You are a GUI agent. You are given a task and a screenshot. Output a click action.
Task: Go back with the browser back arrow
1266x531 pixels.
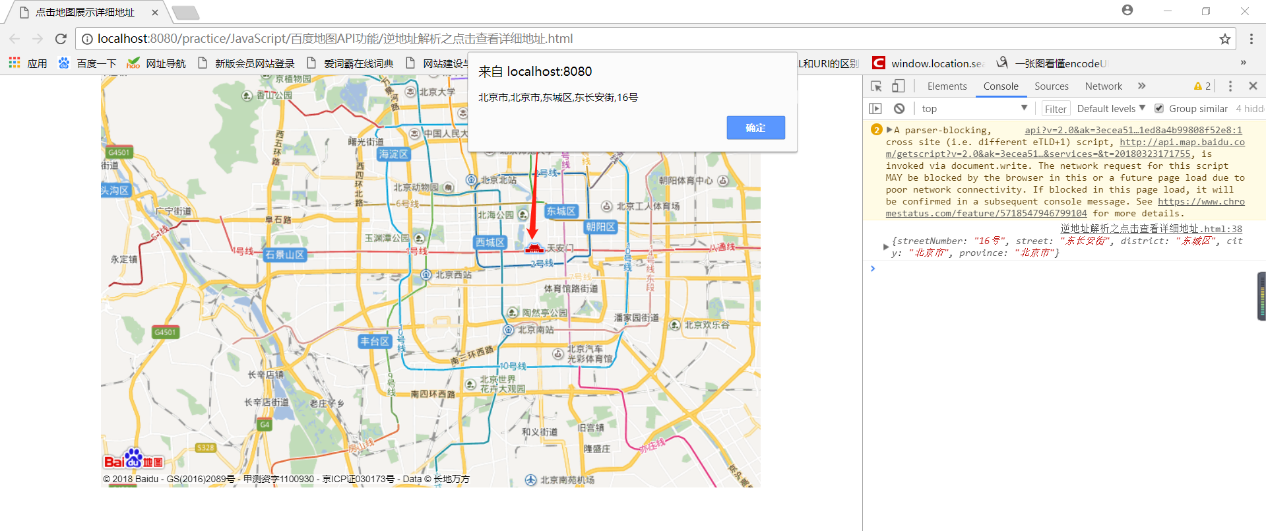pos(15,39)
